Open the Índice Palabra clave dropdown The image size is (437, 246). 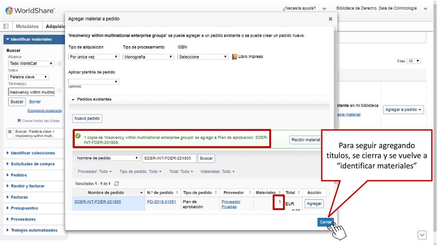29,77
